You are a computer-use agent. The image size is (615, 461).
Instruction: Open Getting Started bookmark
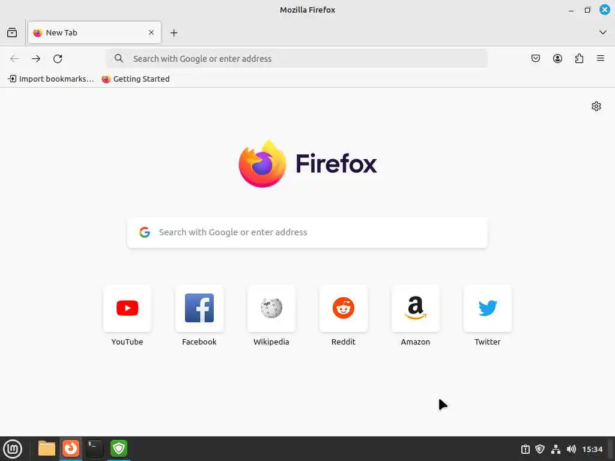136,79
